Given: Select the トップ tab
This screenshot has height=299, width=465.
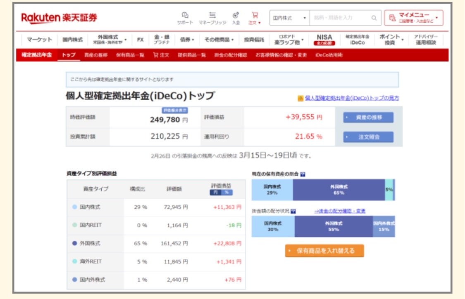Looking at the screenshot, I should click(69, 55).
